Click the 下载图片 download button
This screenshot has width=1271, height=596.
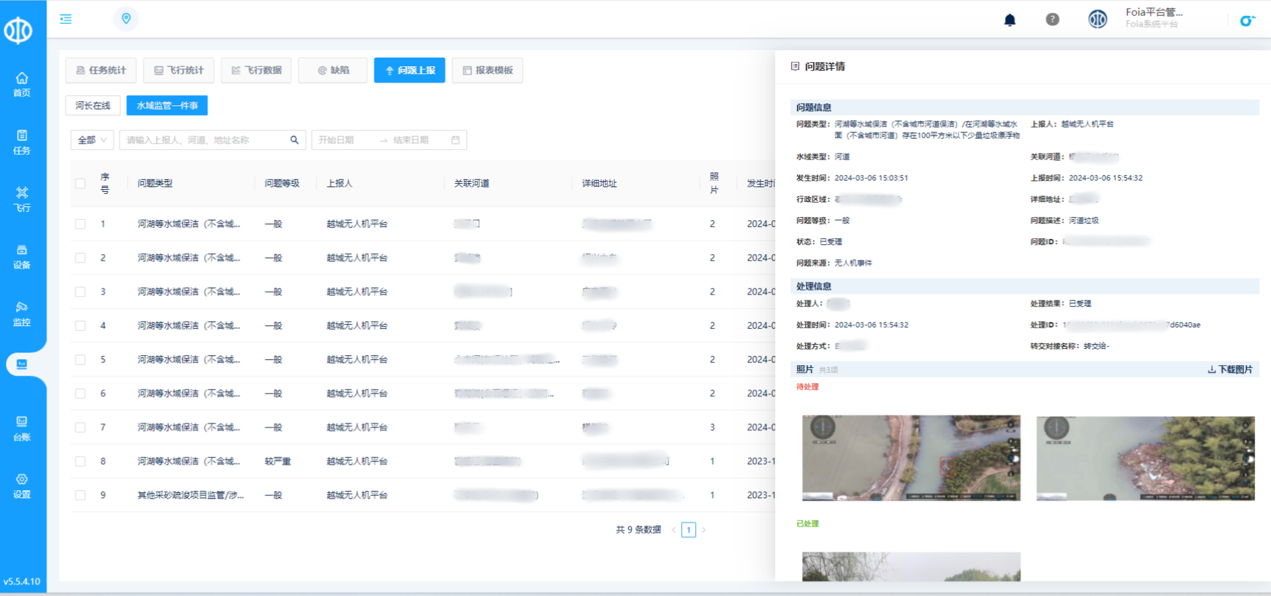tap(1230, 370)
